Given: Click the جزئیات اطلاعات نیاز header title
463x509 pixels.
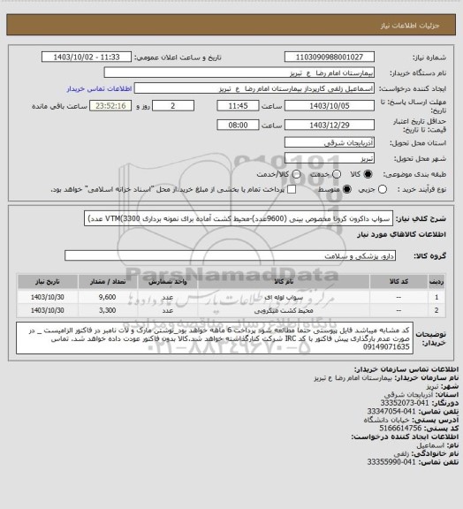Looking at the screenshot, I should coord(410,26).
